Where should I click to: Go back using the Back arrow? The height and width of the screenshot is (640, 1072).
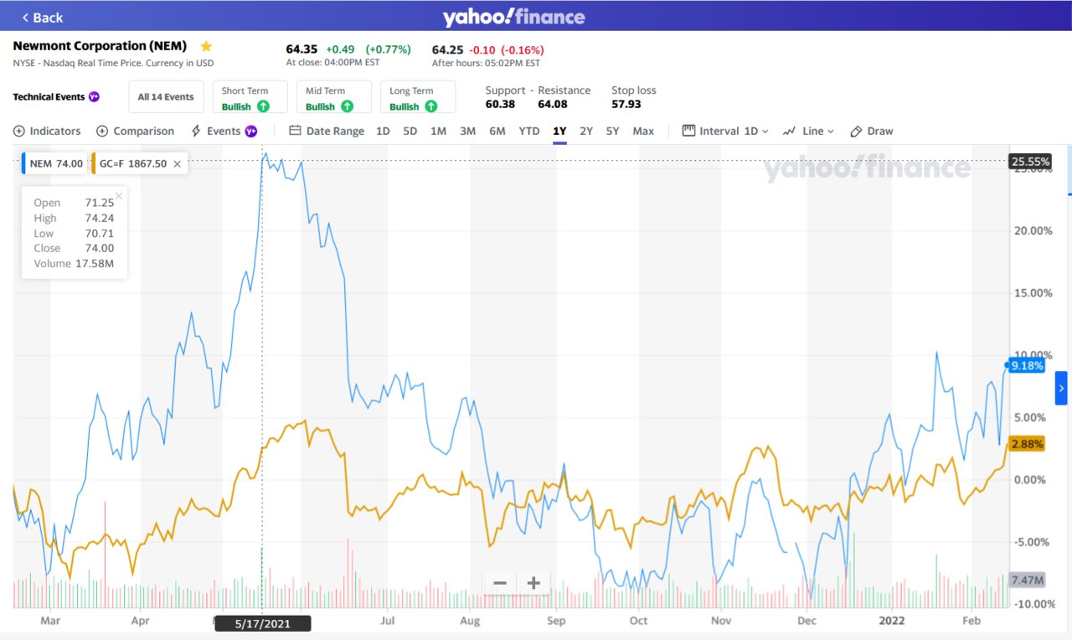pyautogui.click(x=42, y=18)
